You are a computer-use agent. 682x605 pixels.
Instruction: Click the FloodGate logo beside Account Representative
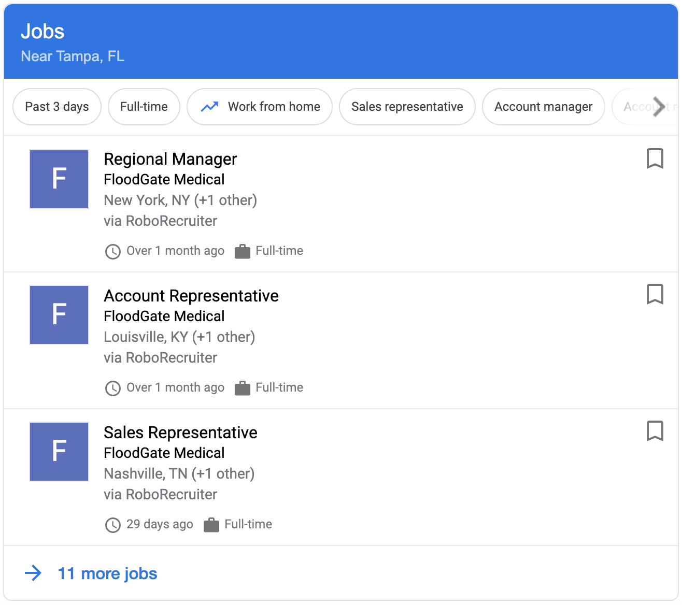59,315
